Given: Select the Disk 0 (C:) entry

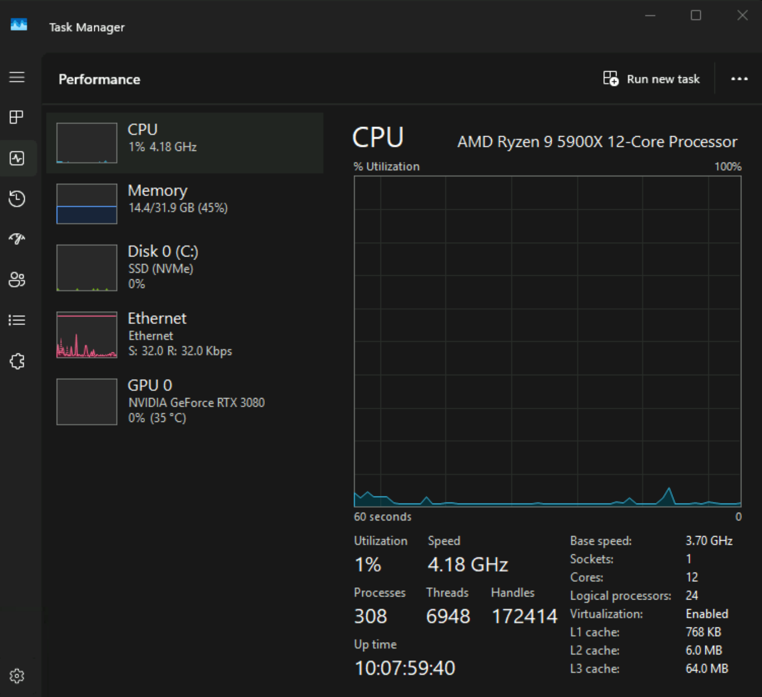Looking at the screenshot, I should [x=185, y=267].
